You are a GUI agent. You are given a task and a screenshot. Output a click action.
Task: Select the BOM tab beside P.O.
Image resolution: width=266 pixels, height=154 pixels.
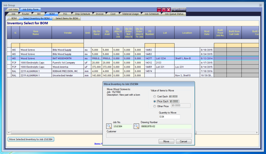pos(52,14)
